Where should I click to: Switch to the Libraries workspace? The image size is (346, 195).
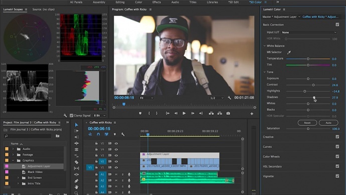coord(212,2)
